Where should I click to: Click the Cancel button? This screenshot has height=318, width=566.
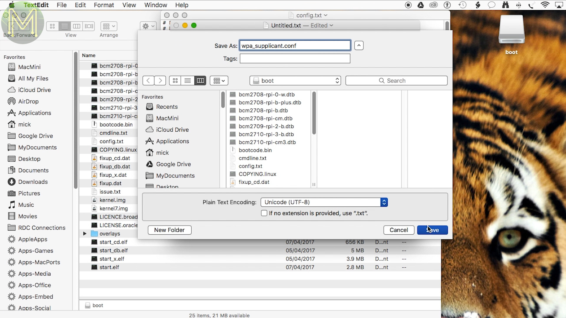click(x=399, y=230)
